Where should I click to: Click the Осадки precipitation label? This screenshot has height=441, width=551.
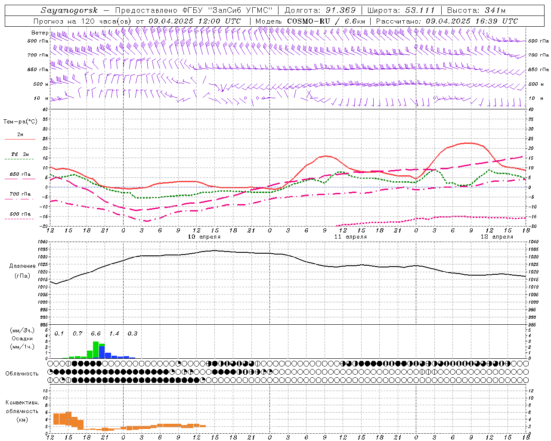click(22, 339)
